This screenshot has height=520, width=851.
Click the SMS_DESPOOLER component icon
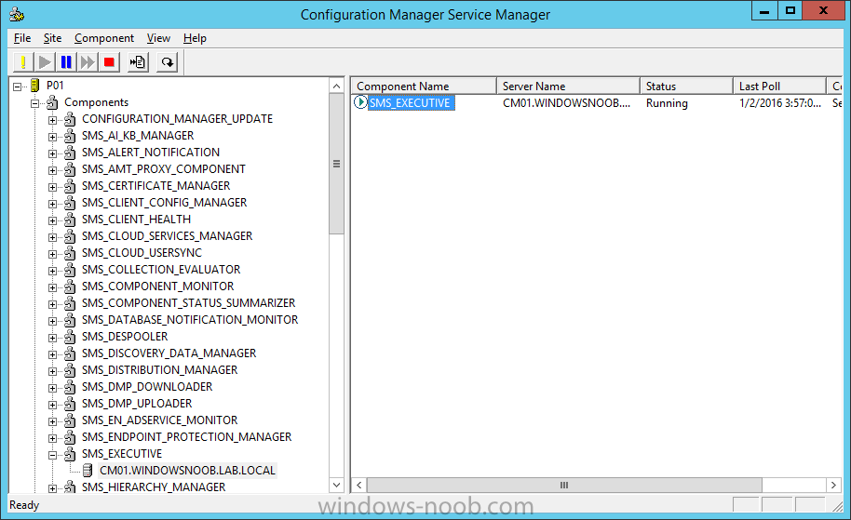pos(70,336)
